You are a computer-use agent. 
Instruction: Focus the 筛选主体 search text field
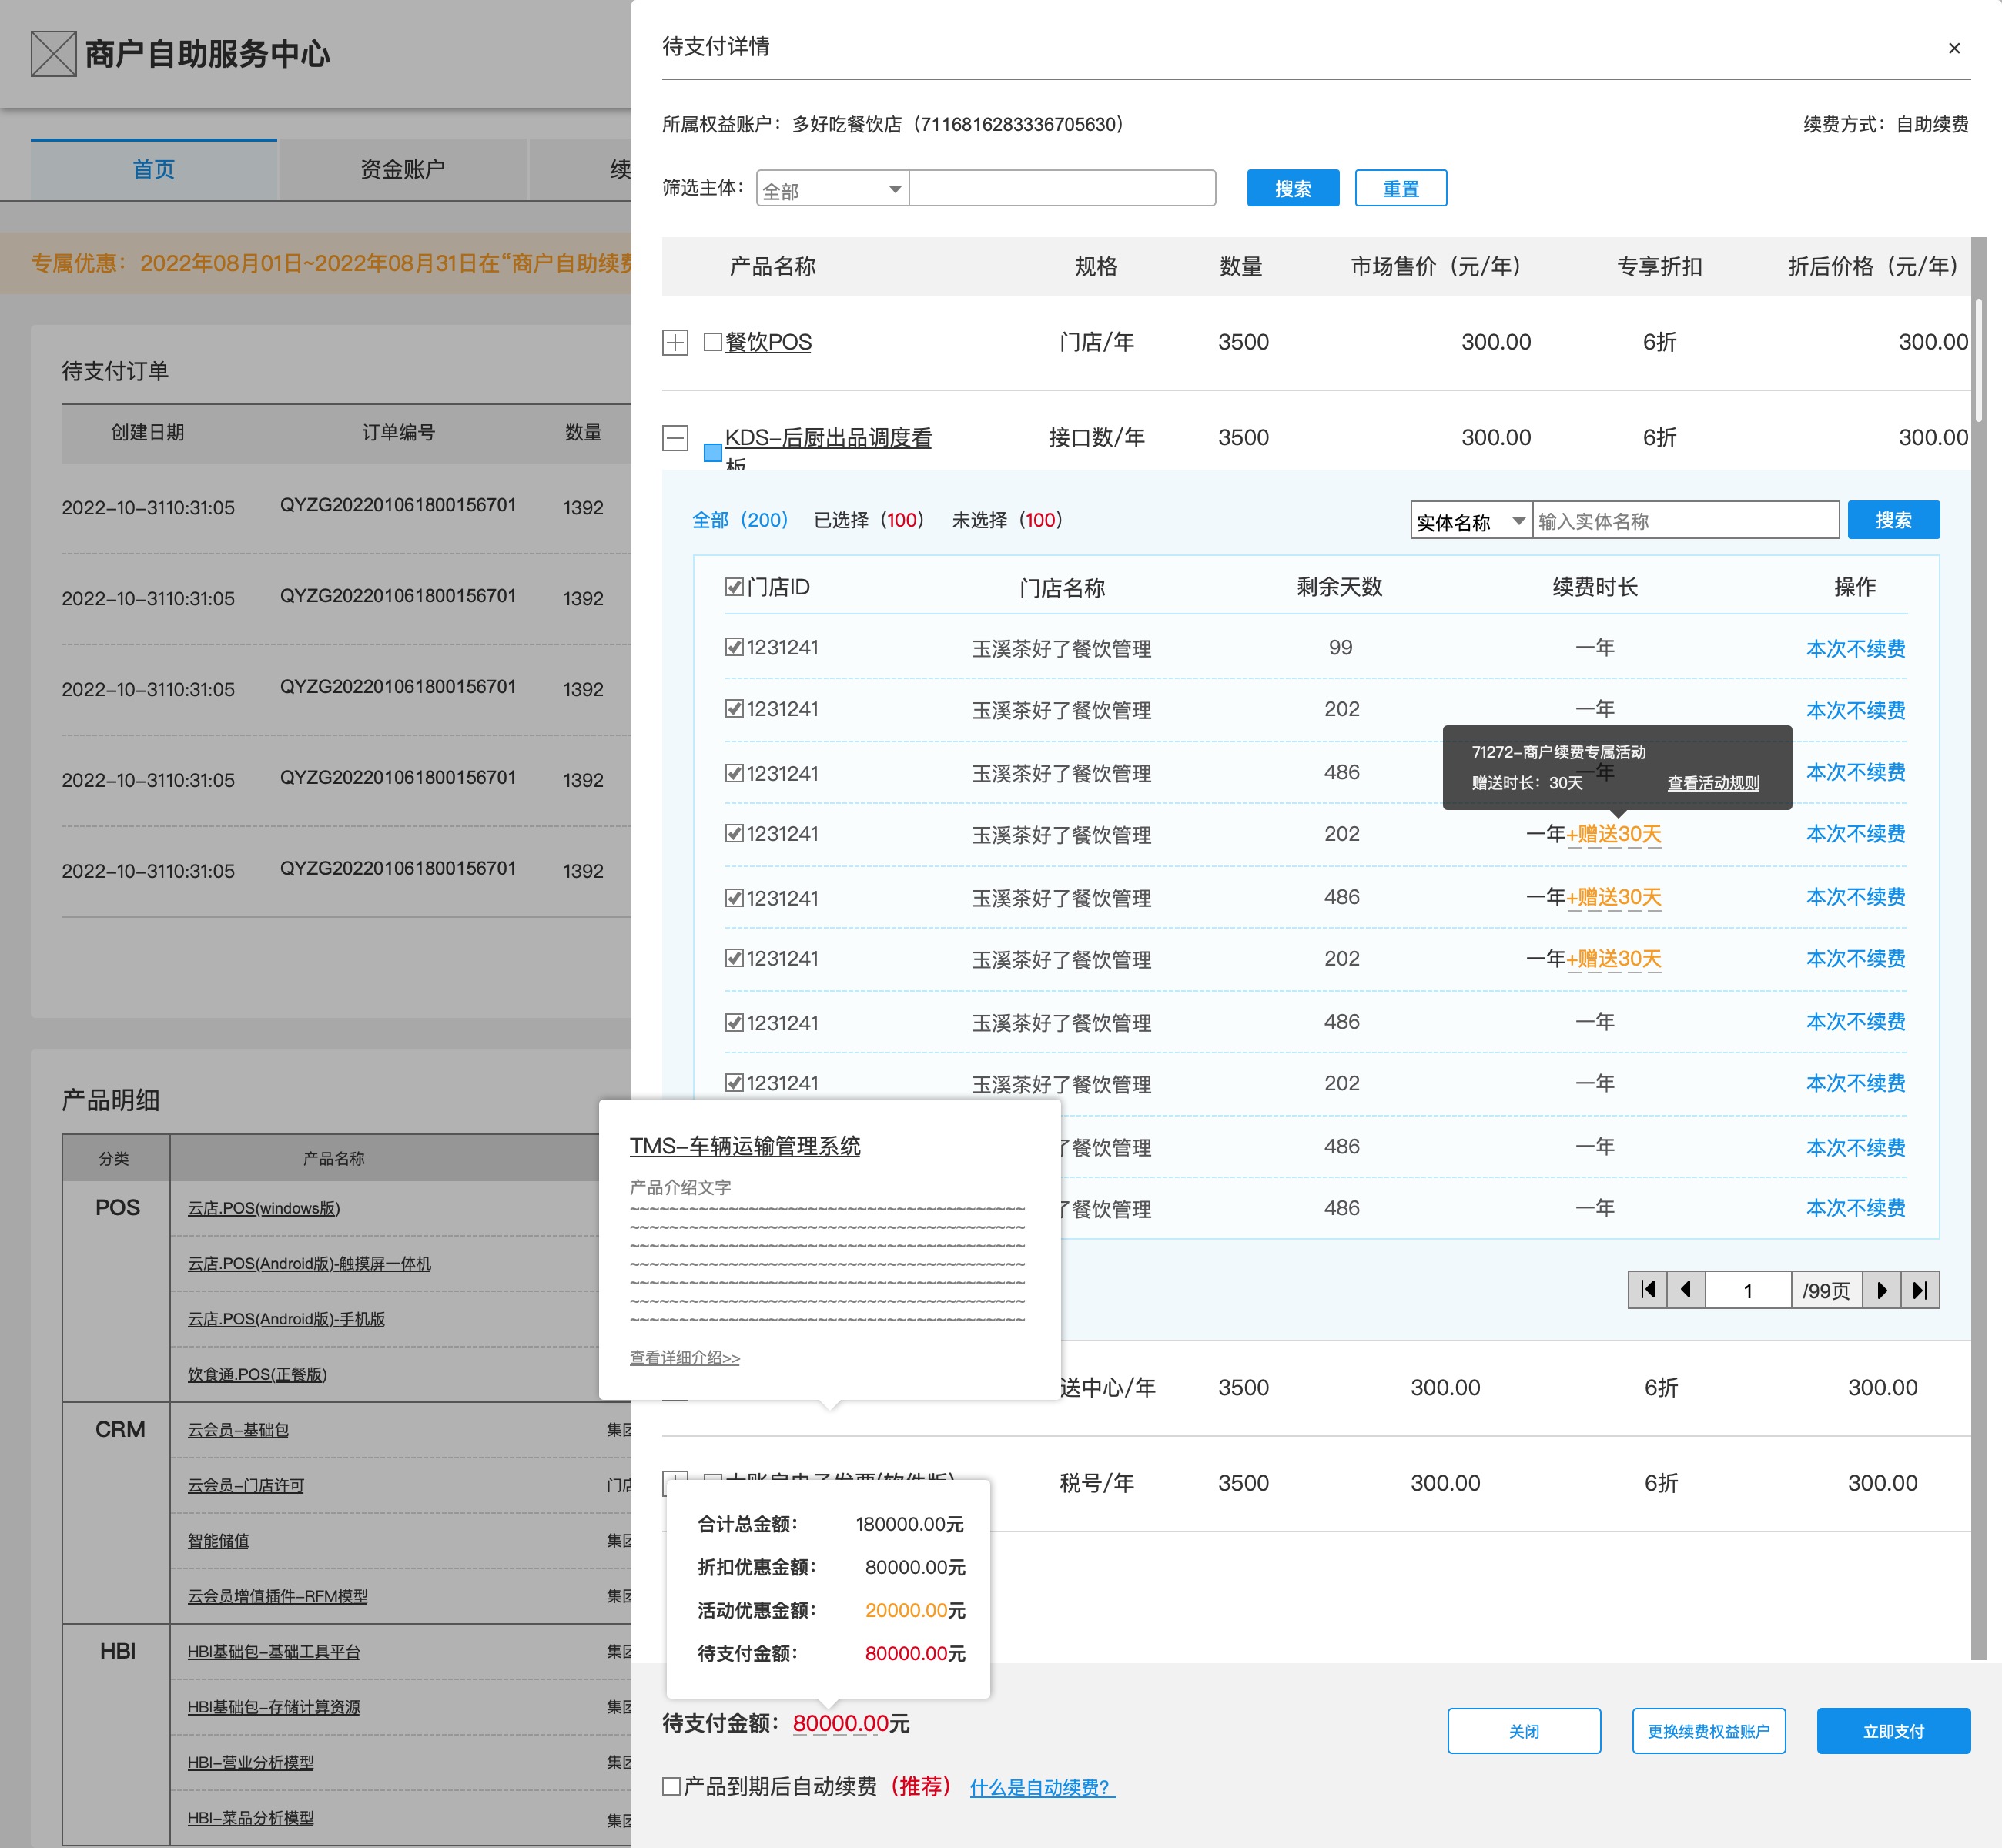coord(1062,189)
